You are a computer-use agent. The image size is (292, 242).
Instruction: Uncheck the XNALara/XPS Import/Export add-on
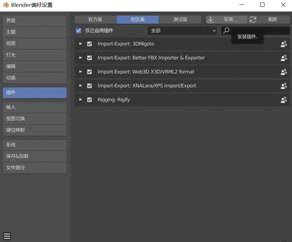89,86
